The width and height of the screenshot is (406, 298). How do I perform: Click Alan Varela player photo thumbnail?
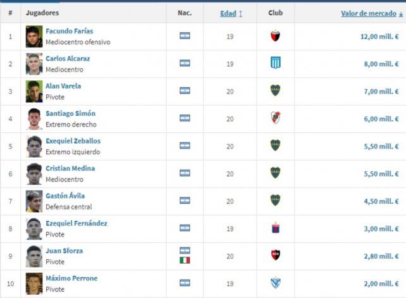click(x=34, y=91)
